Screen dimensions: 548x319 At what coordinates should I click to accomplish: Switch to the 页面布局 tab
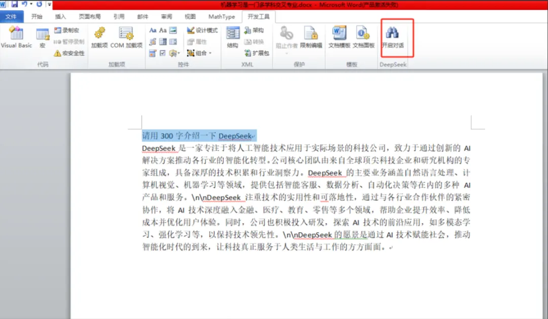[x=89, y=16]
